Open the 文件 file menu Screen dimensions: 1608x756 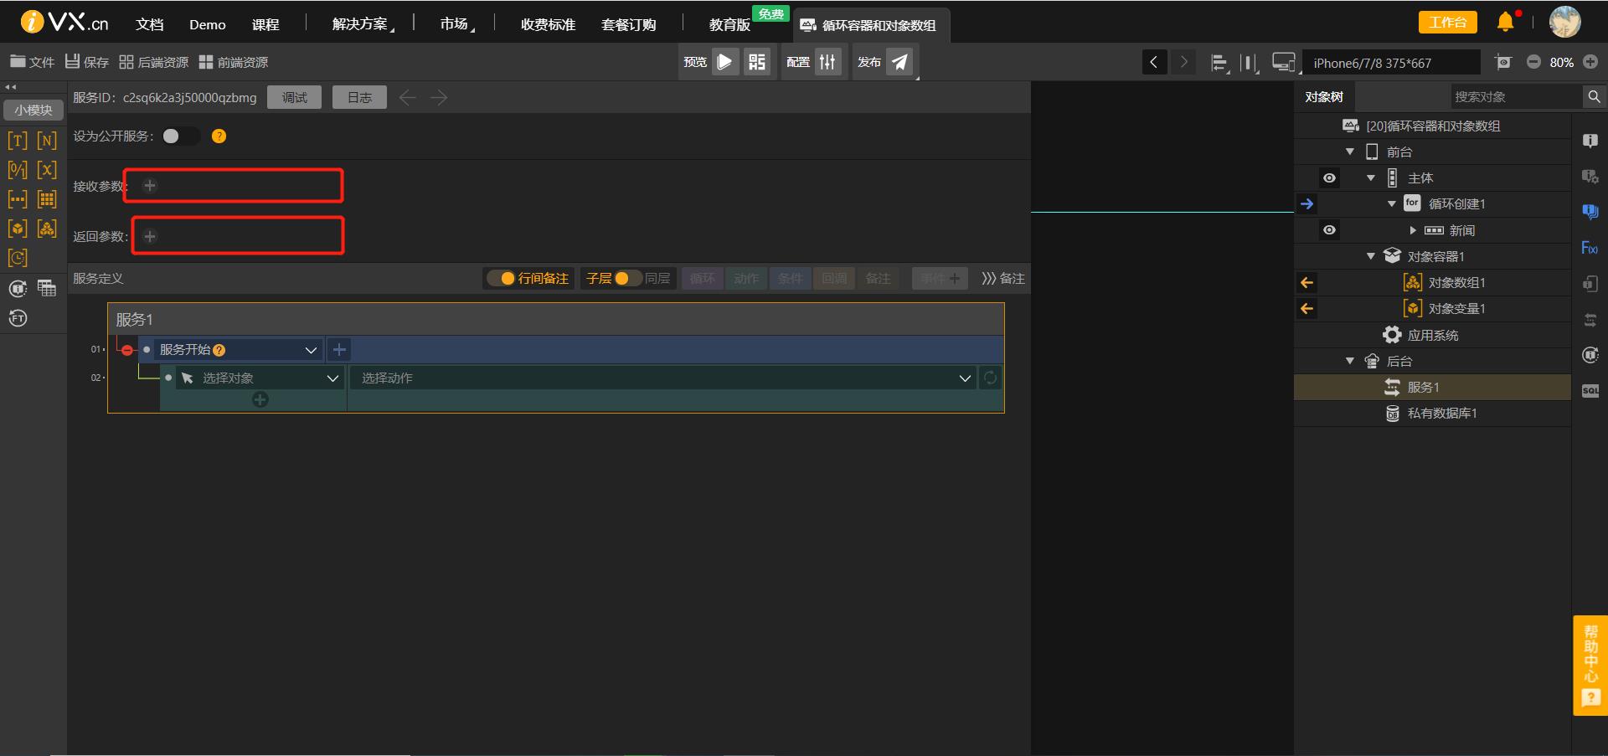[32, 62]
